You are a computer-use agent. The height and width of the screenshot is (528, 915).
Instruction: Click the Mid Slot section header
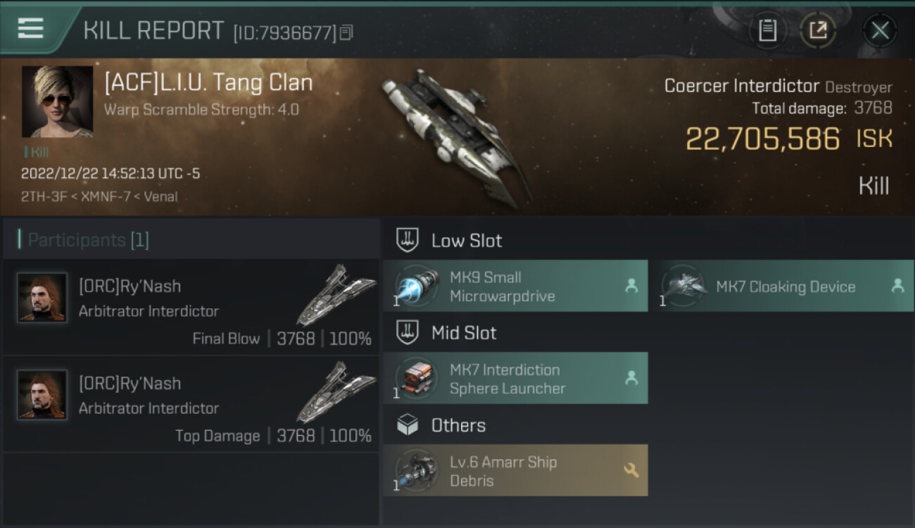click(463, 333)
